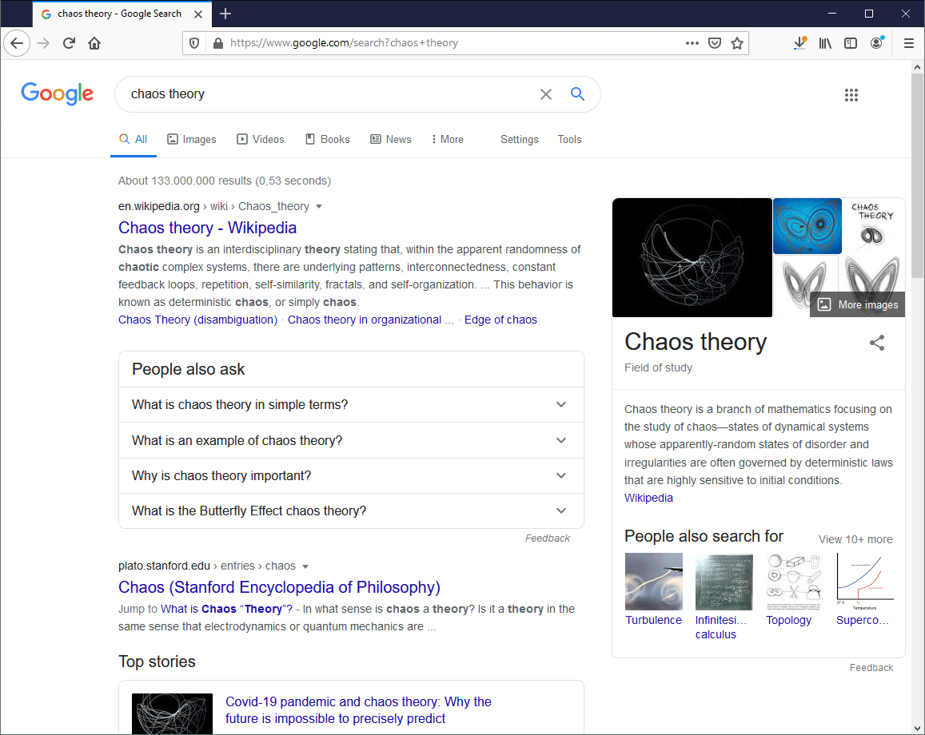Click the Lorenz attractor thumbnail image
925x735 pixels.
point(692,257)
